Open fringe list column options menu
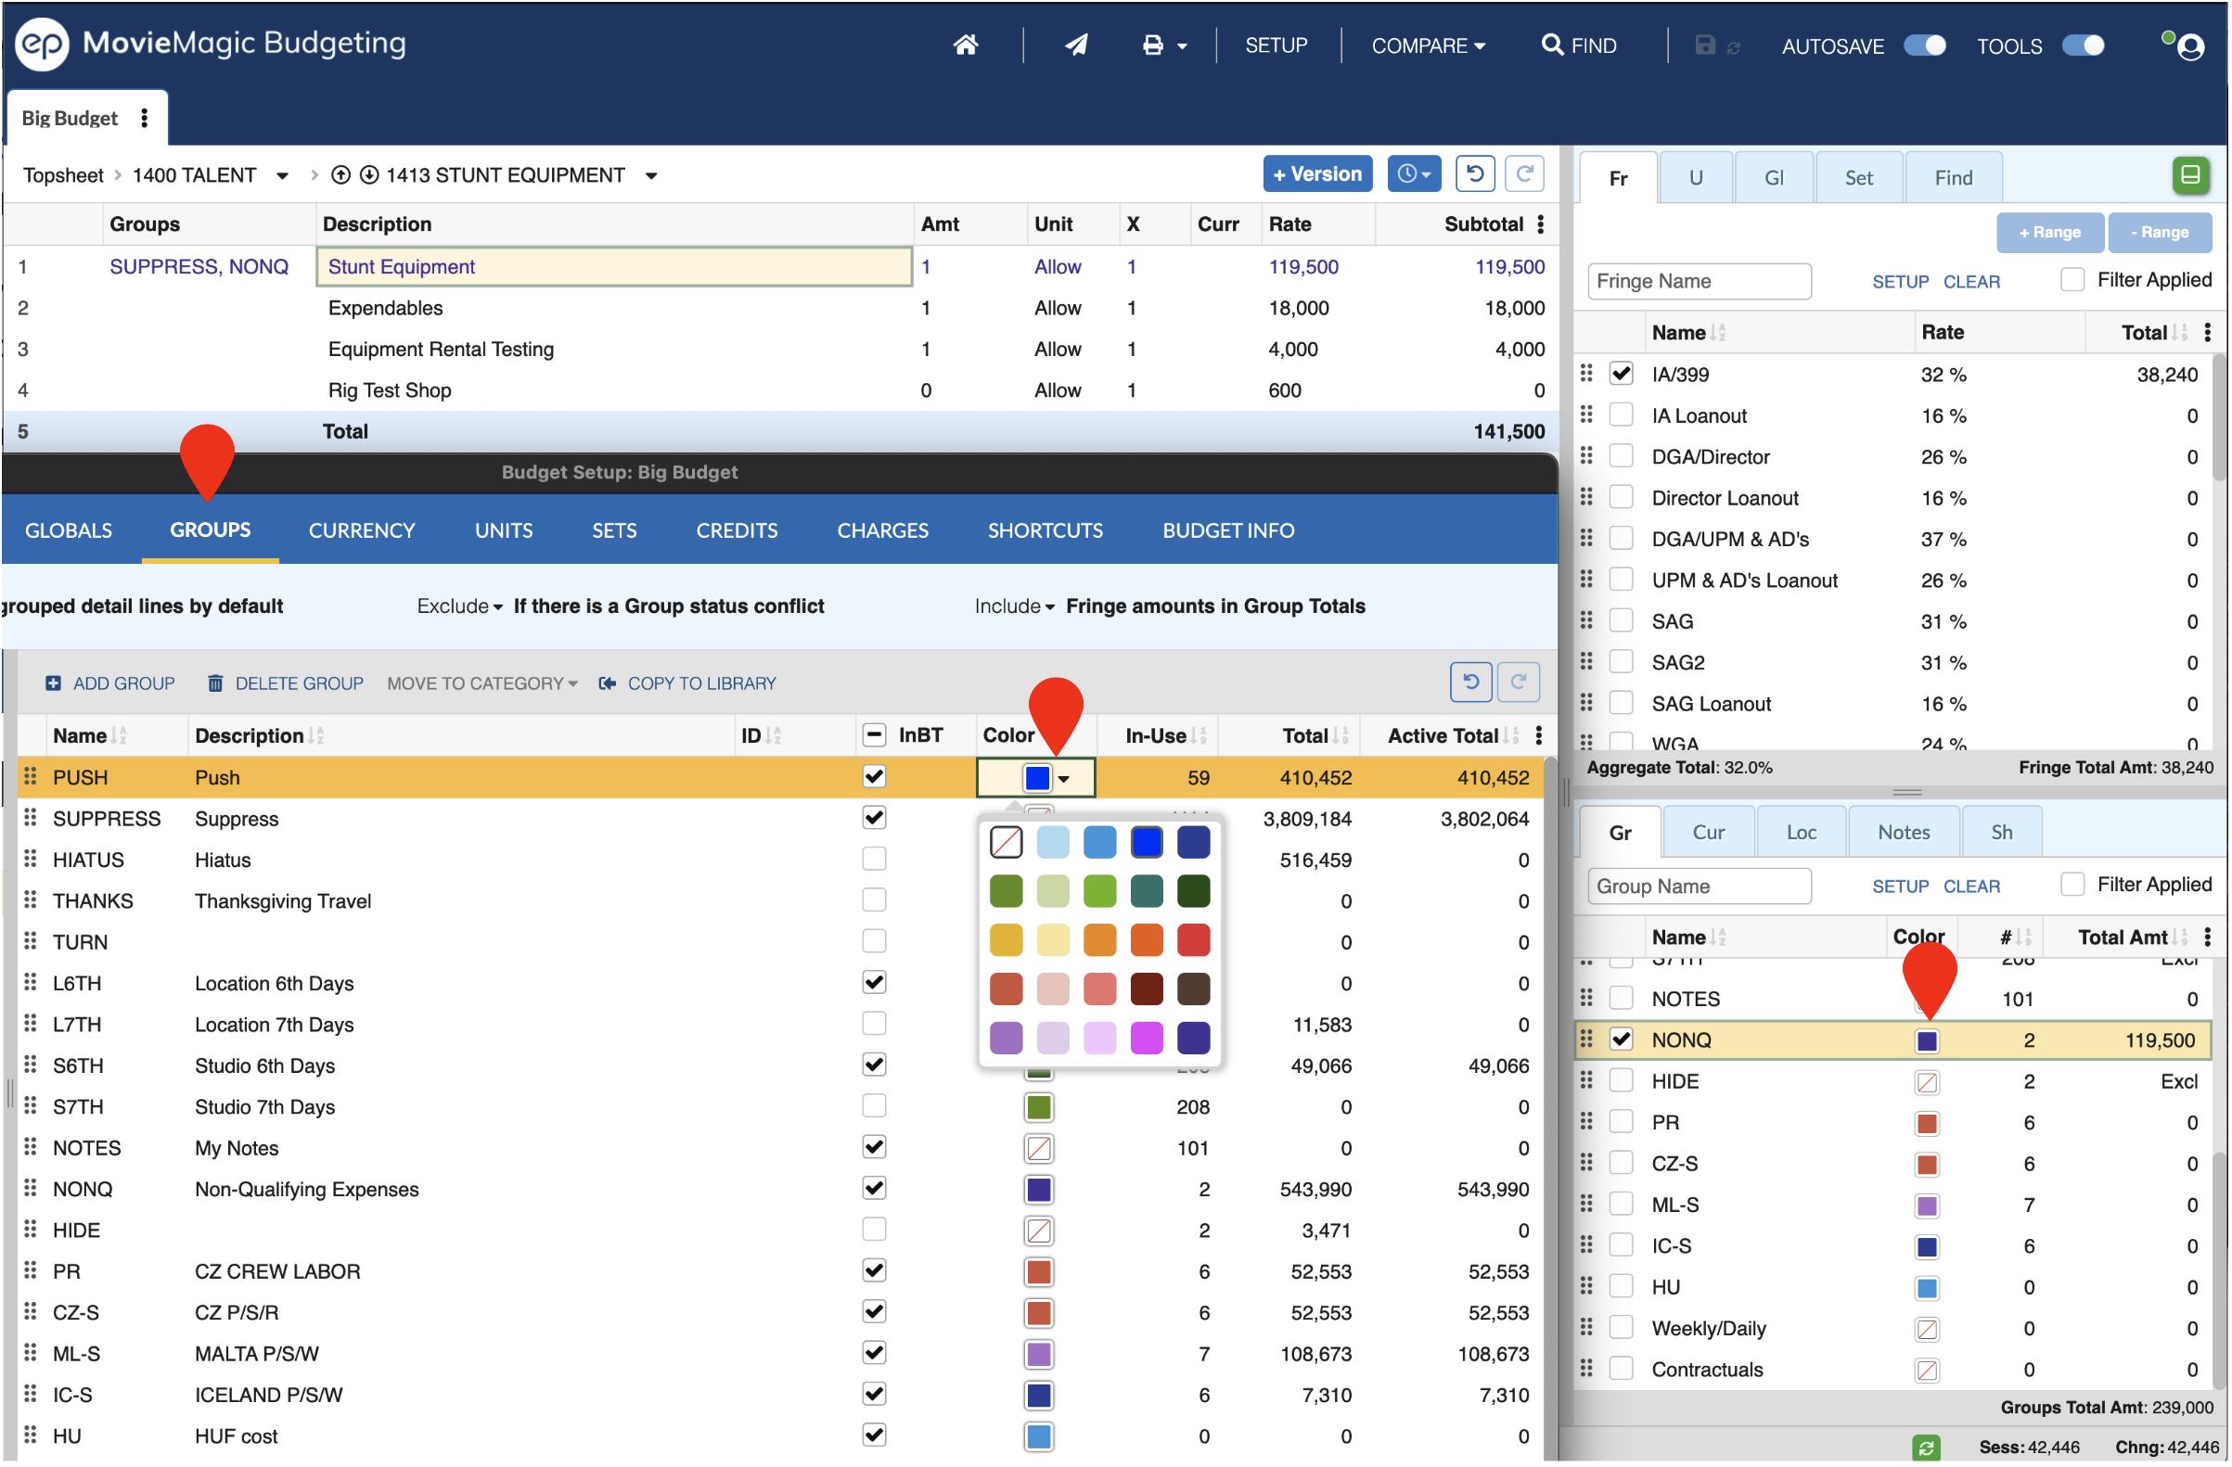The height and width of the screenshot is (1467, 2232). point(2208,332)
